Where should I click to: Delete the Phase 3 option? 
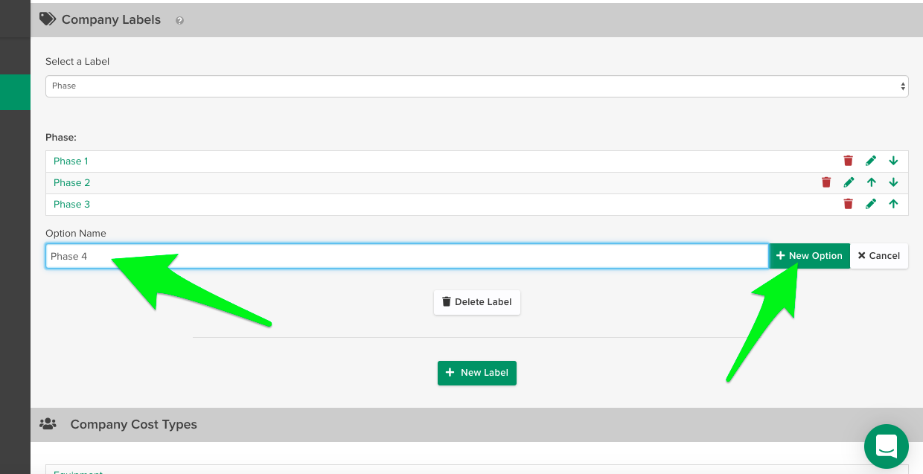click(848, 204)
